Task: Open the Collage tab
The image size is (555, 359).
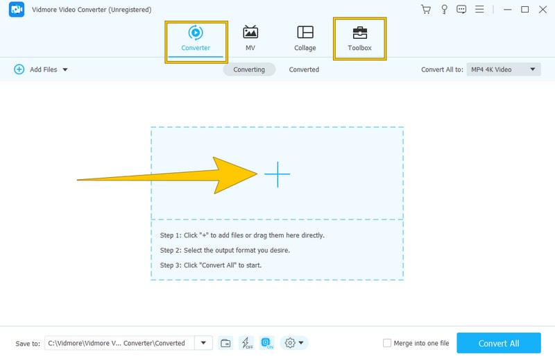Action: tap(305, 39)
